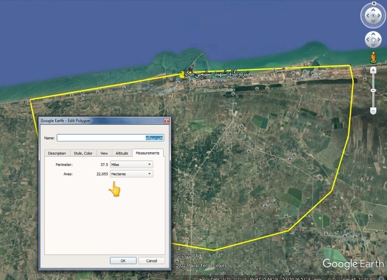Image resolution: width=387 pixels, height=280 pixels.
Task: Open the Style, Color tab
Action: 83,153
